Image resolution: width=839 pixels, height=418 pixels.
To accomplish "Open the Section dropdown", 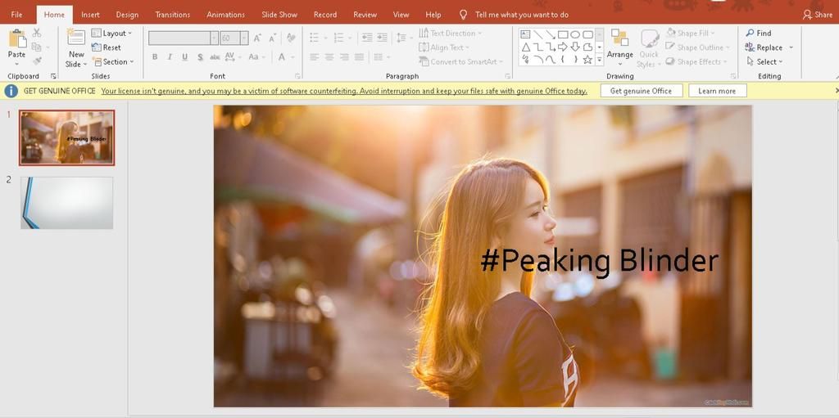I will 113,61.
